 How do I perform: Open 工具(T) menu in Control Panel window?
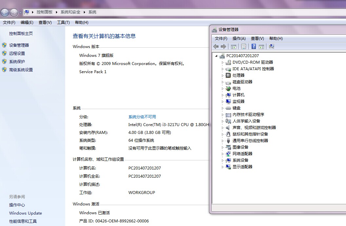63,23
